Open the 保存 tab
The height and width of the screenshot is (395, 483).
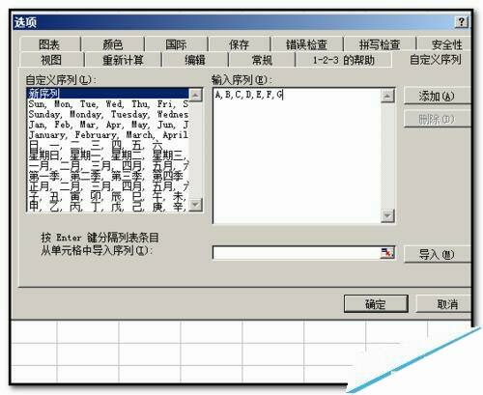(239, 44)
